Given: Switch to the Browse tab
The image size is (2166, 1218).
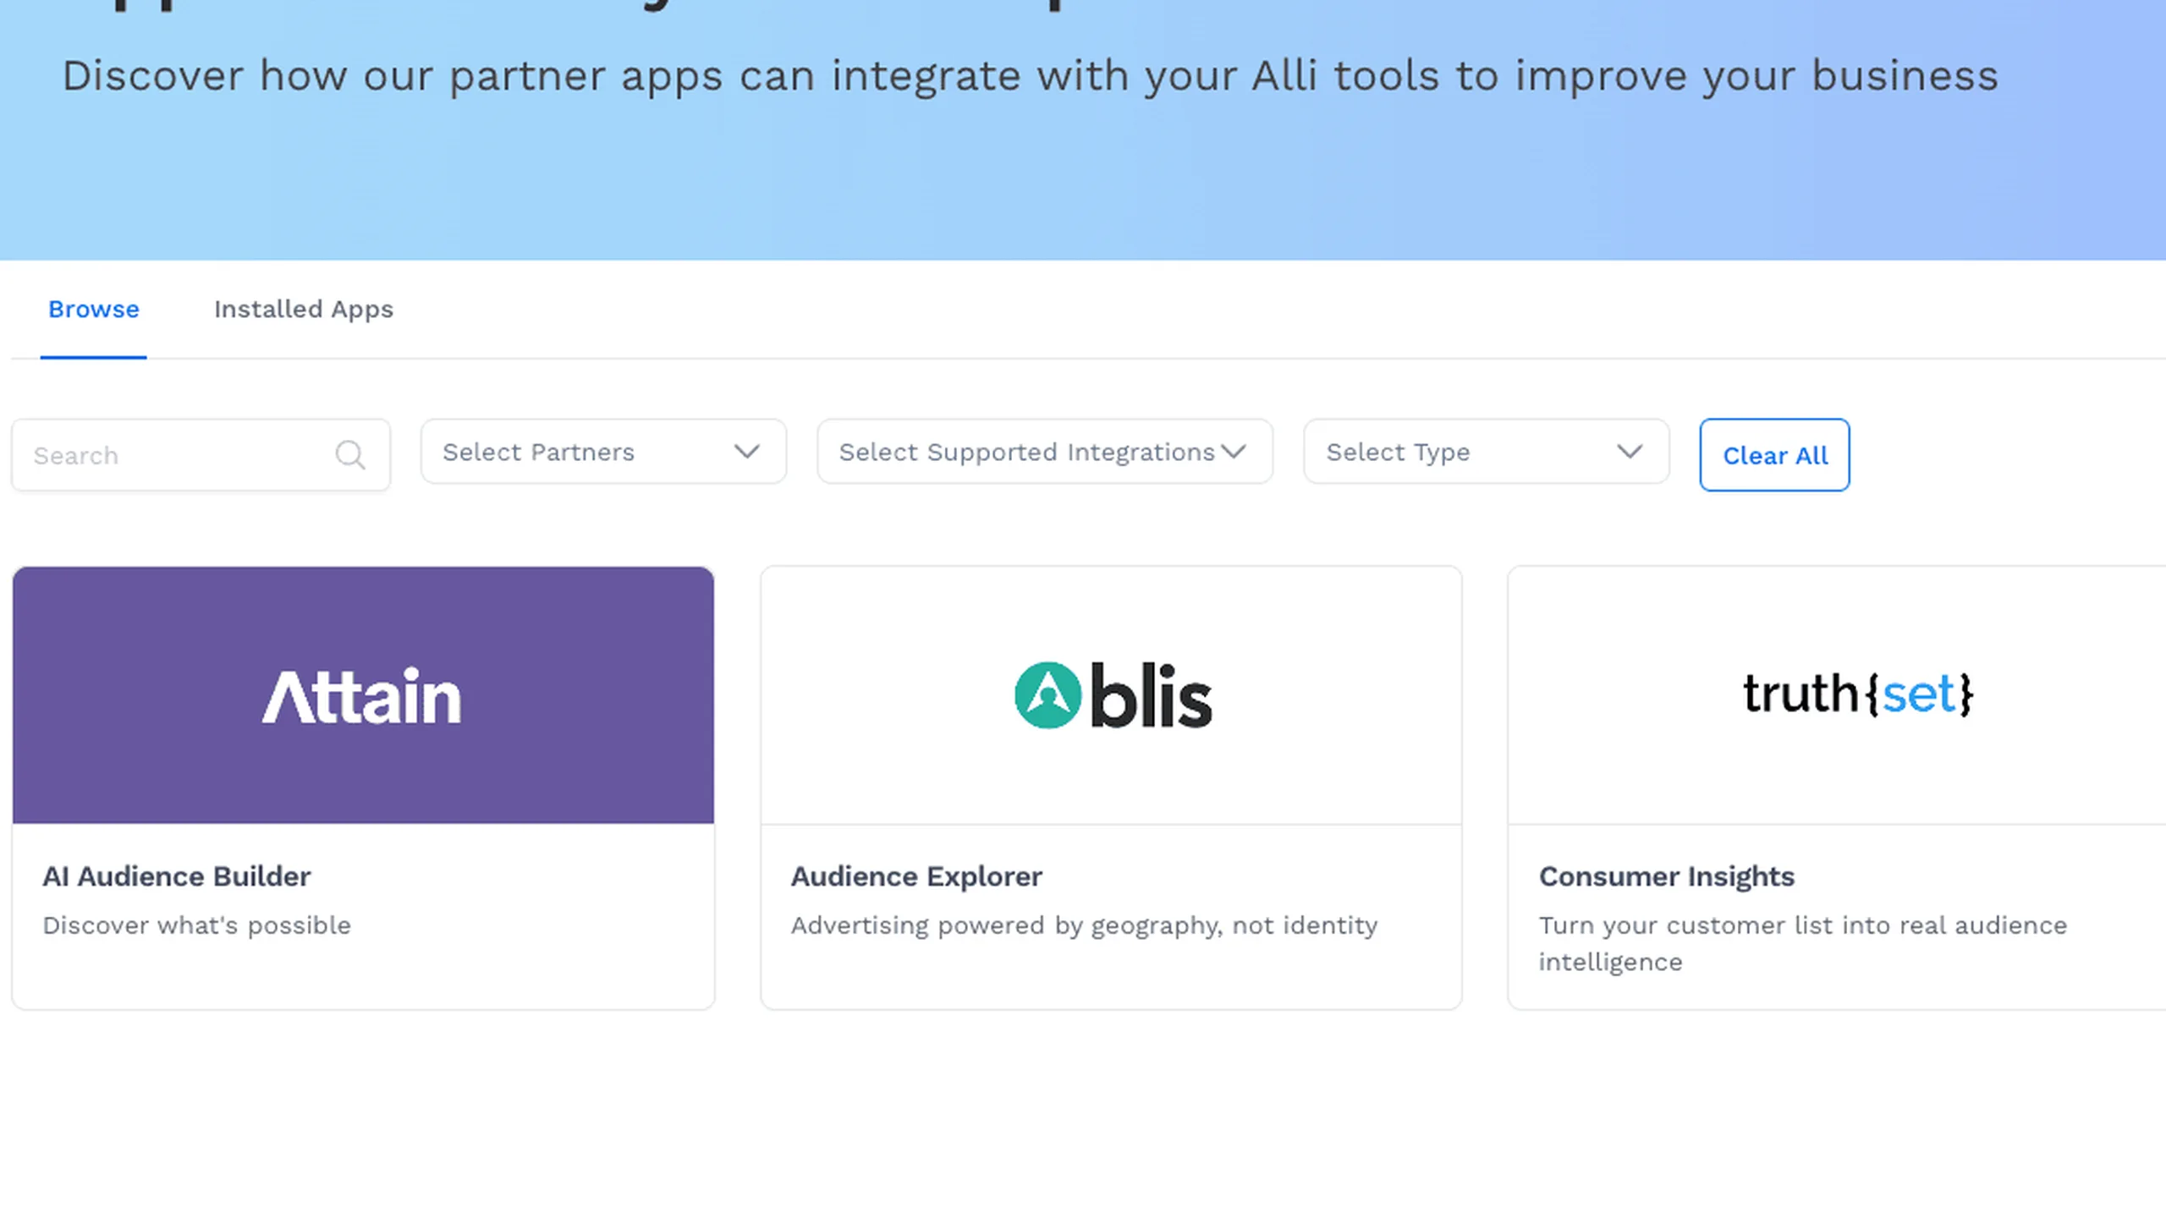Looking at the screenshot, I should coord(93,310).
